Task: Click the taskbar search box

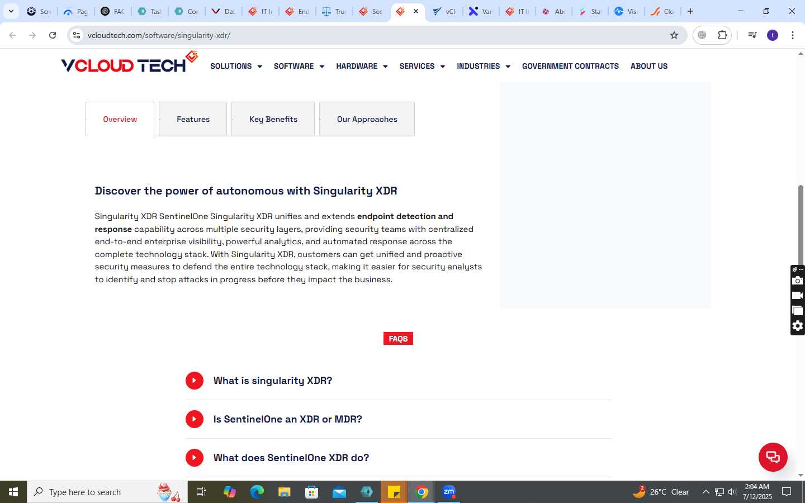Action: pos(107,492)
